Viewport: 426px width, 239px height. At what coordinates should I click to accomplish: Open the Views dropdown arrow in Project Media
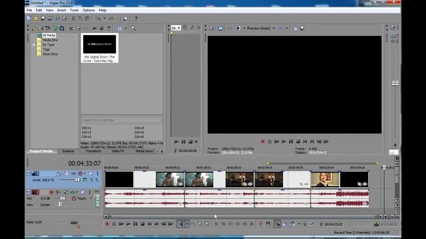[x=126, y=28]
